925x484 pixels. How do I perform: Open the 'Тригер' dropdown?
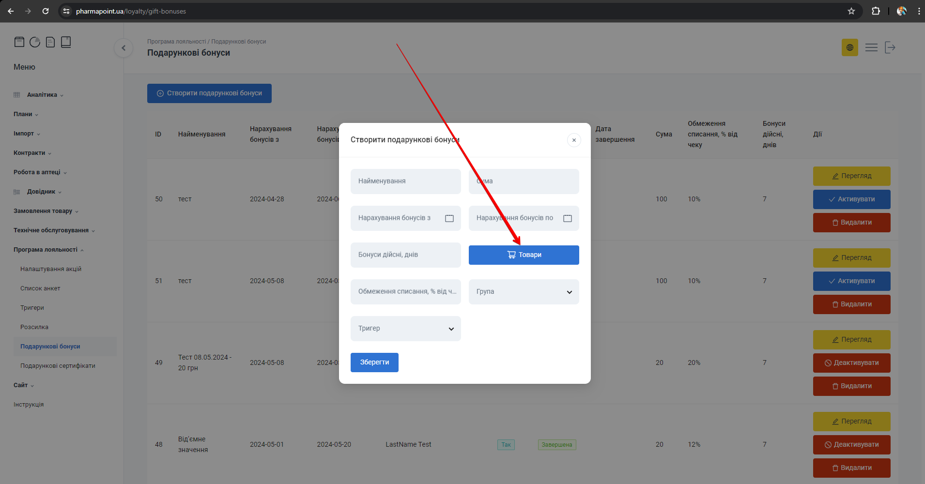pyautogui.click(x=405, y=329)
